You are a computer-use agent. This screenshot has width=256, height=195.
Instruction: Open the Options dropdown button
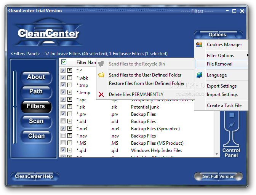click(218, 35)
